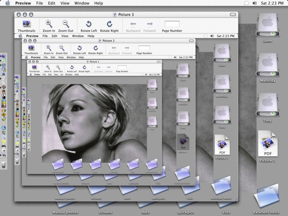The height and width of the screenshot is (216, 288).
Task: Click the Page Number field in Picture 3
Action: pyautogui.click(x=172, y=24)
